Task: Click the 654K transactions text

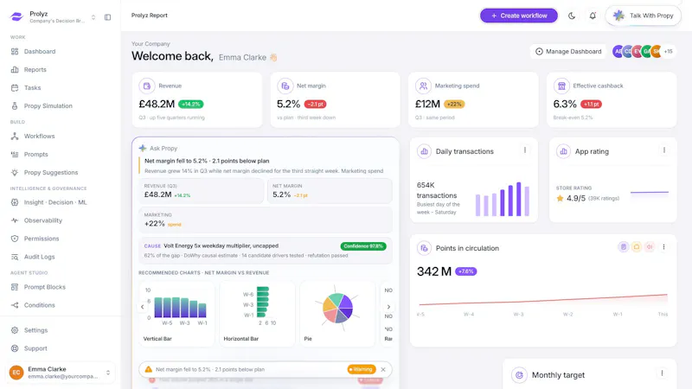Action: tap(437, 190)
